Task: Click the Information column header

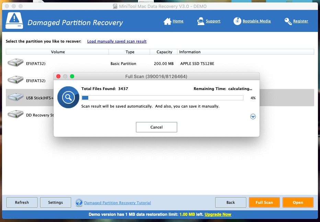Action: tap(246, 52)
